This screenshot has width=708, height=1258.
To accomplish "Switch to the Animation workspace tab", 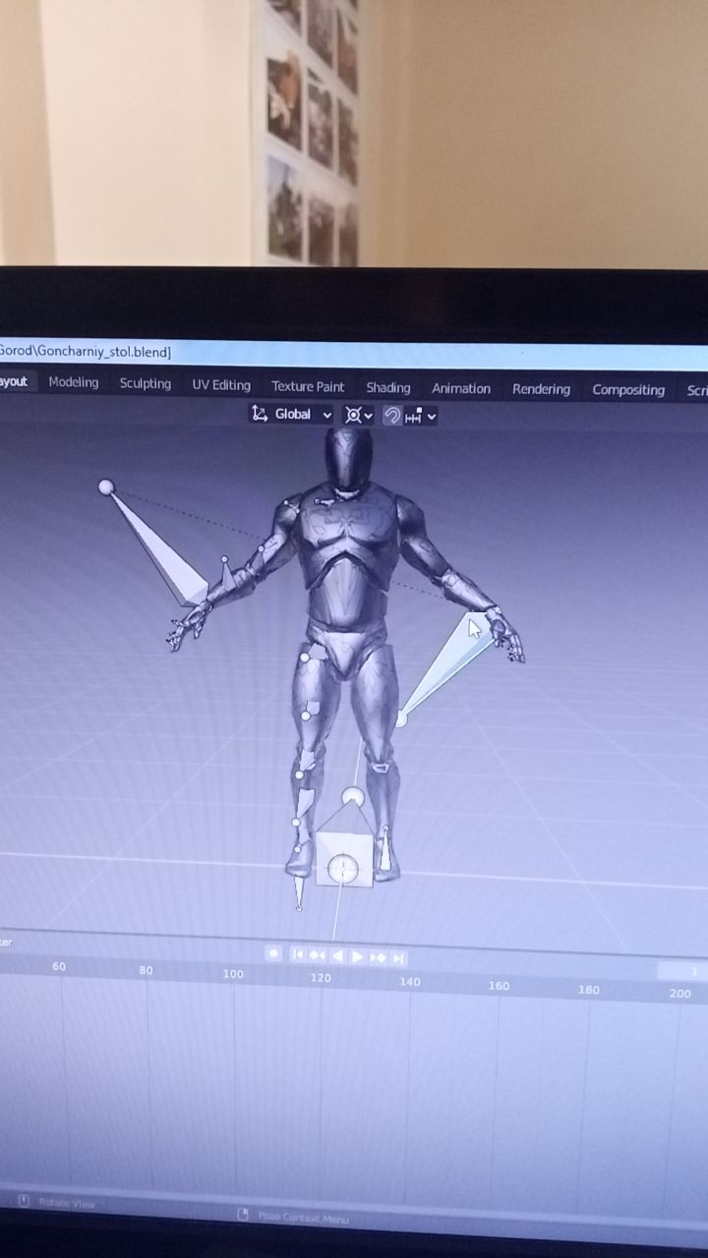I will tap(461, 388).
